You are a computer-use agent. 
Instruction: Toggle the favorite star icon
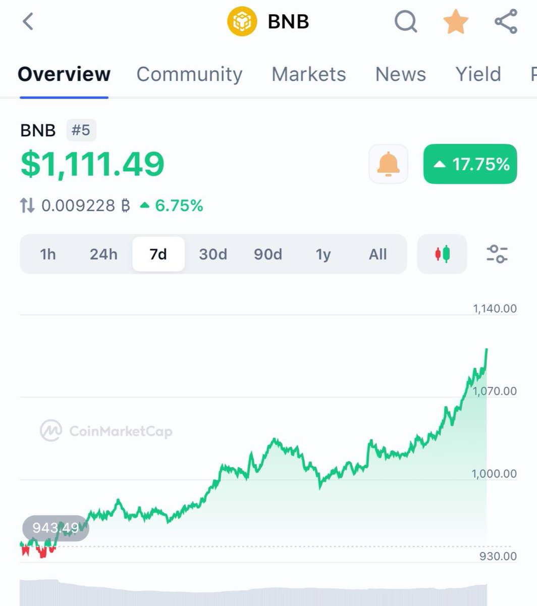tap(455, 22)
